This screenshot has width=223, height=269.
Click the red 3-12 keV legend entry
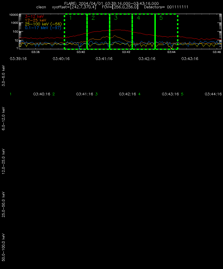35,17
